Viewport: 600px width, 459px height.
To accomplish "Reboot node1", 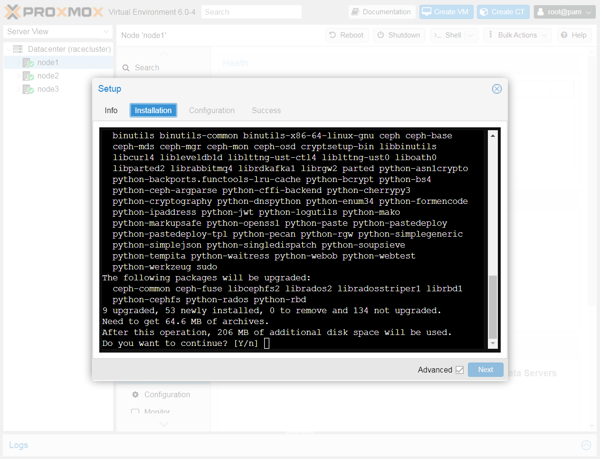I will [347, 35].
